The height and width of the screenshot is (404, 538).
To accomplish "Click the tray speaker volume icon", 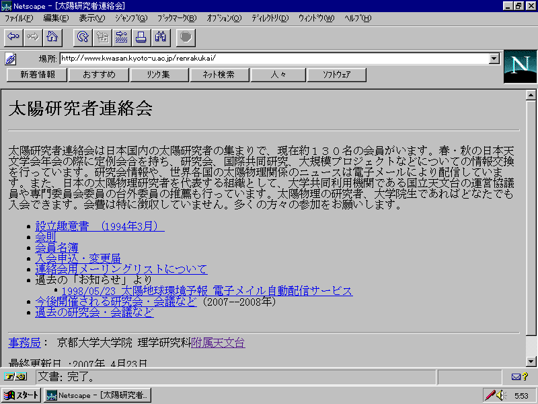I will pos(501,395).
